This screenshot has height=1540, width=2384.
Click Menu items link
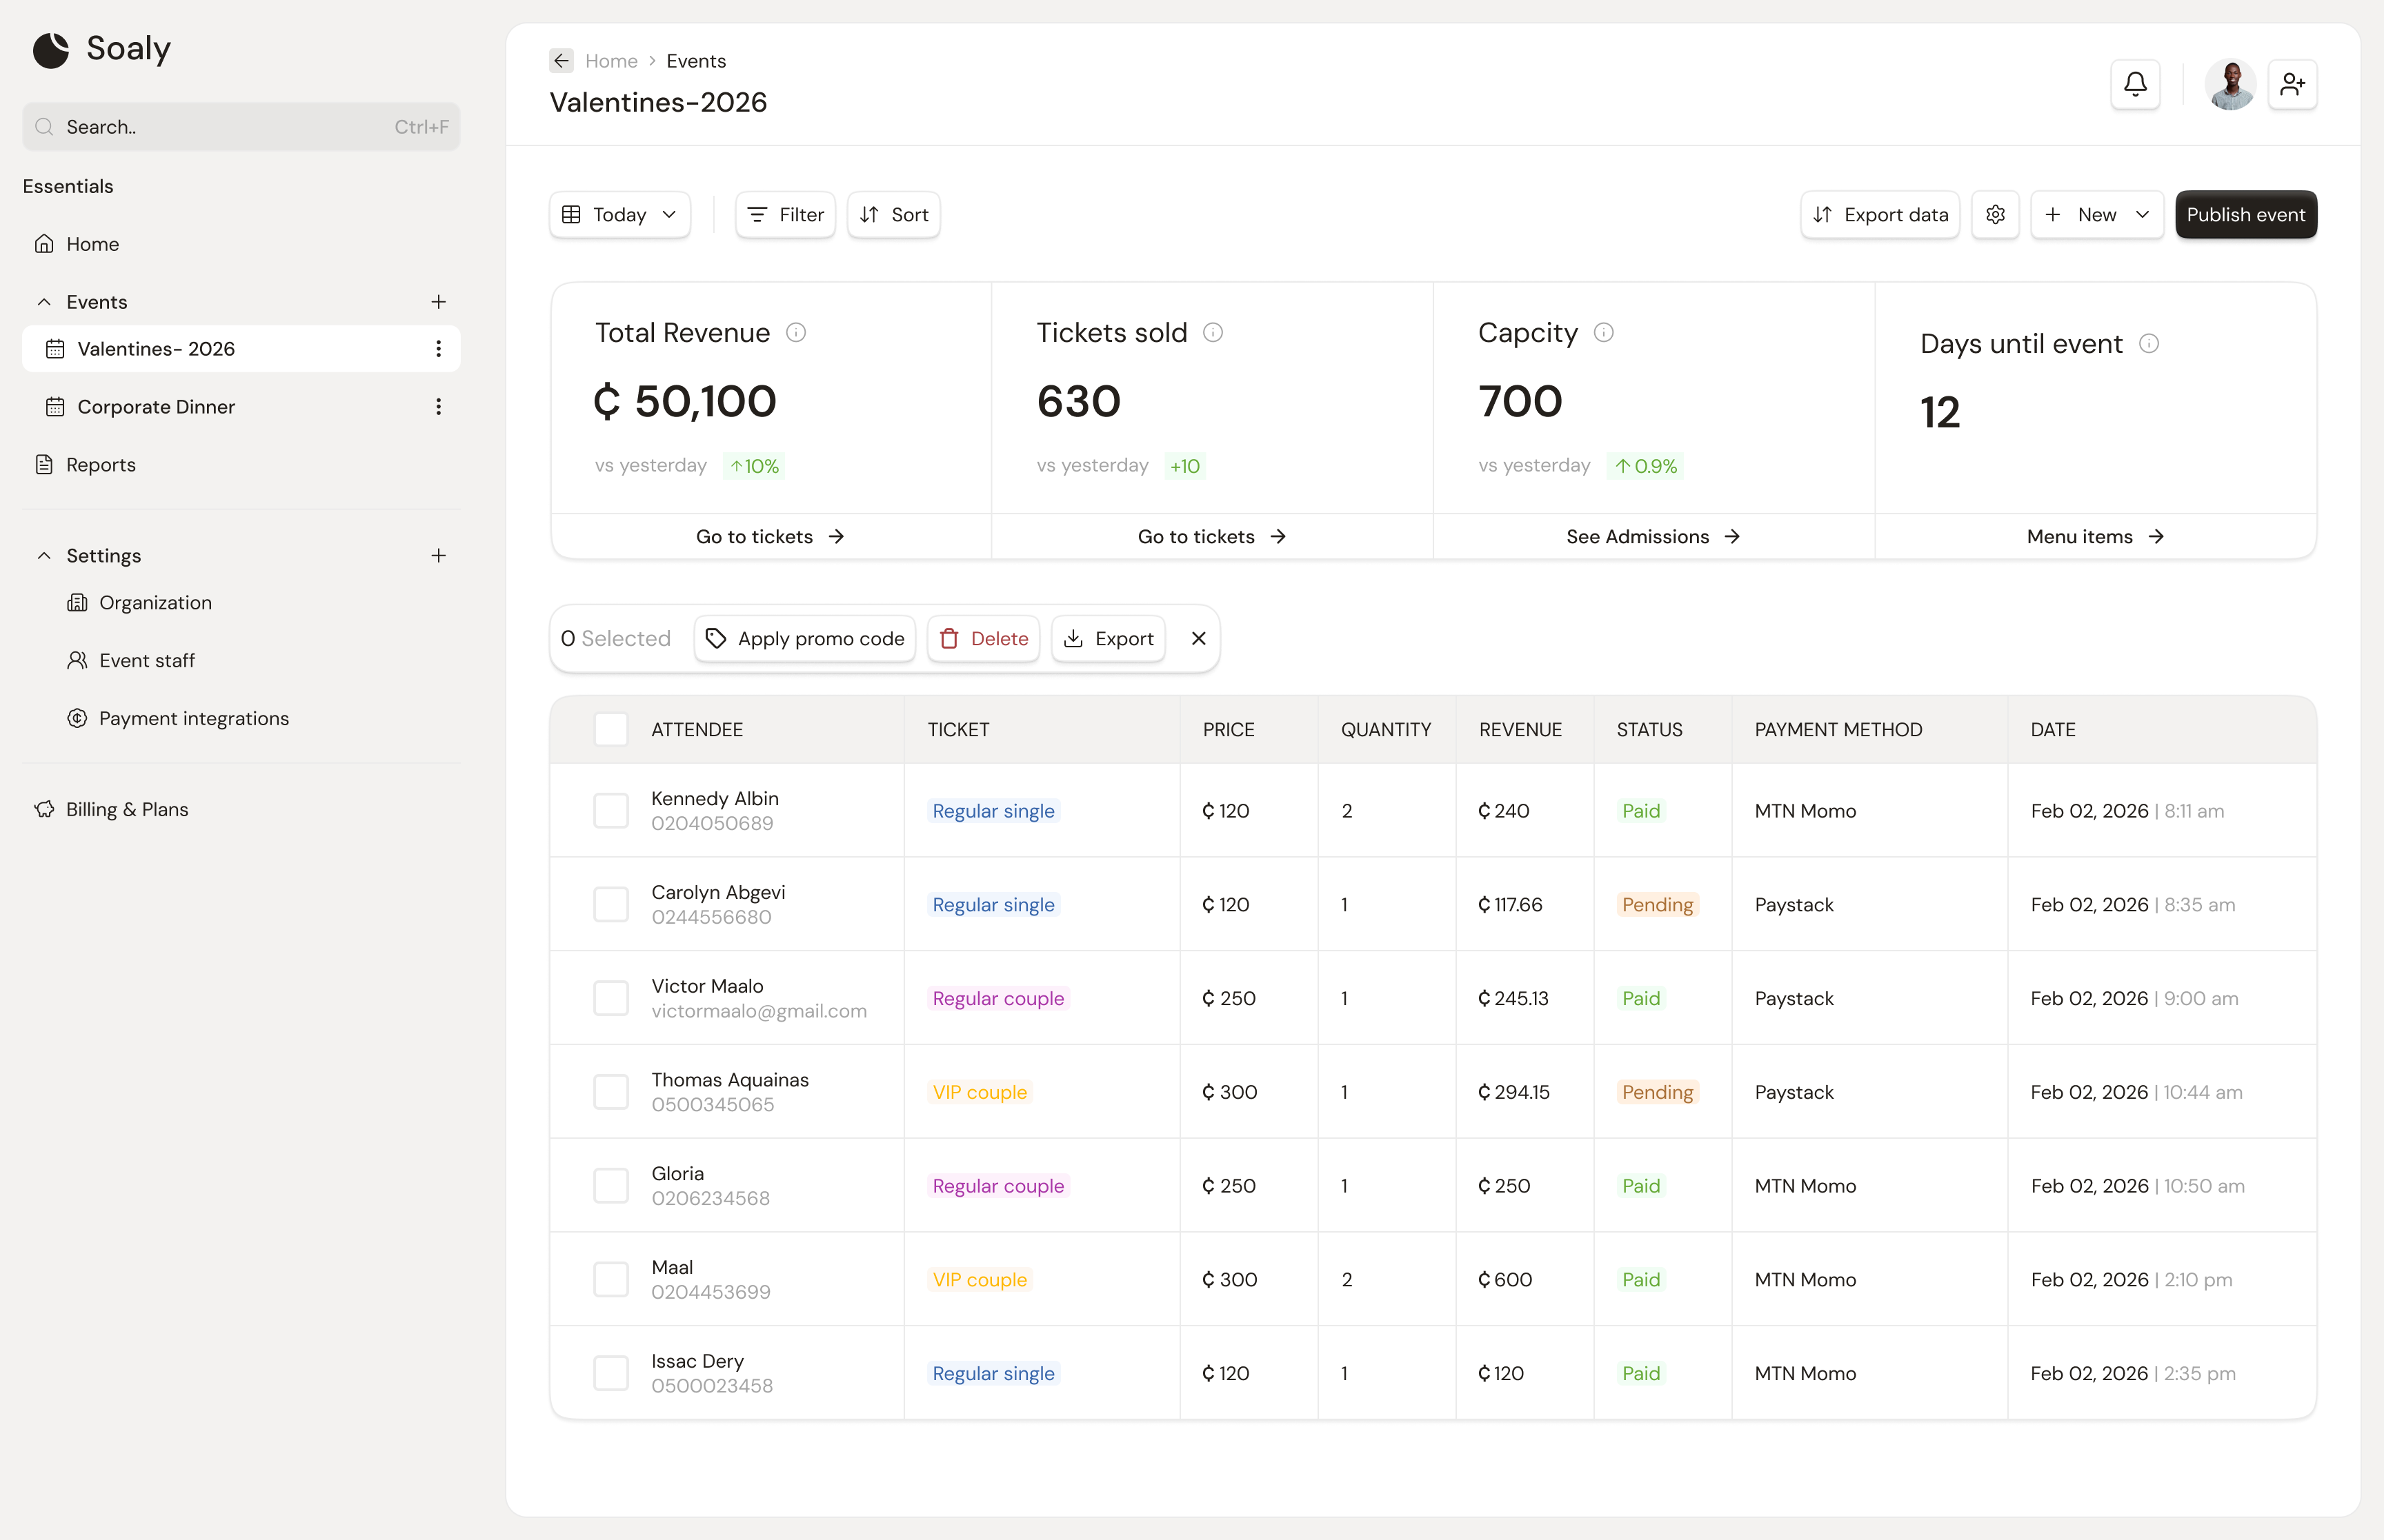2096,537
